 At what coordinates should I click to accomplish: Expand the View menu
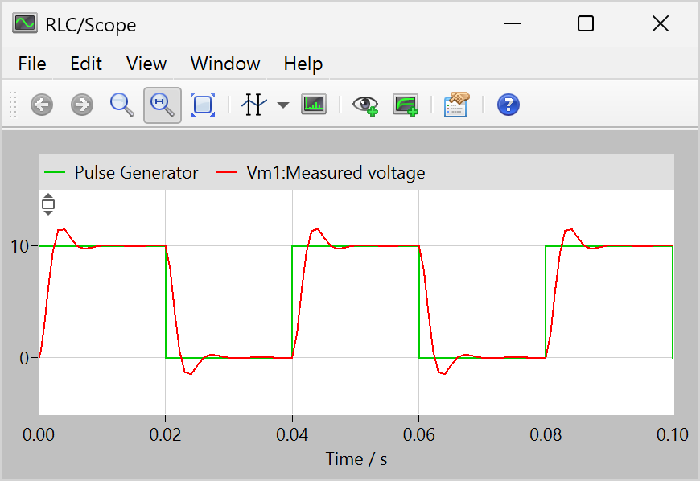pos(146,64)
